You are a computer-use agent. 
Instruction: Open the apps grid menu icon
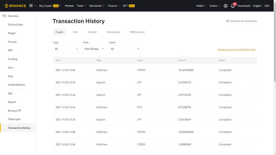[x=31, y=6]
